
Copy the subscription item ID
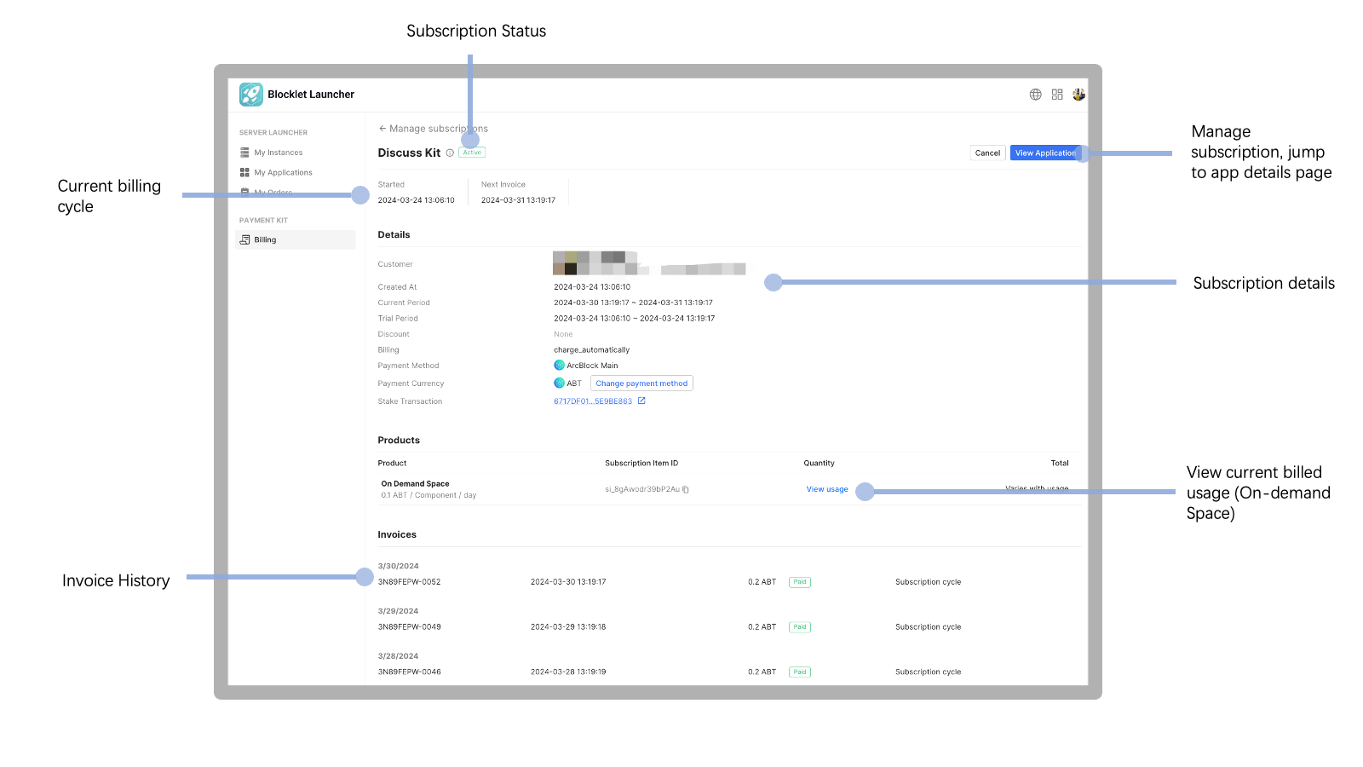tap(686, 489)
